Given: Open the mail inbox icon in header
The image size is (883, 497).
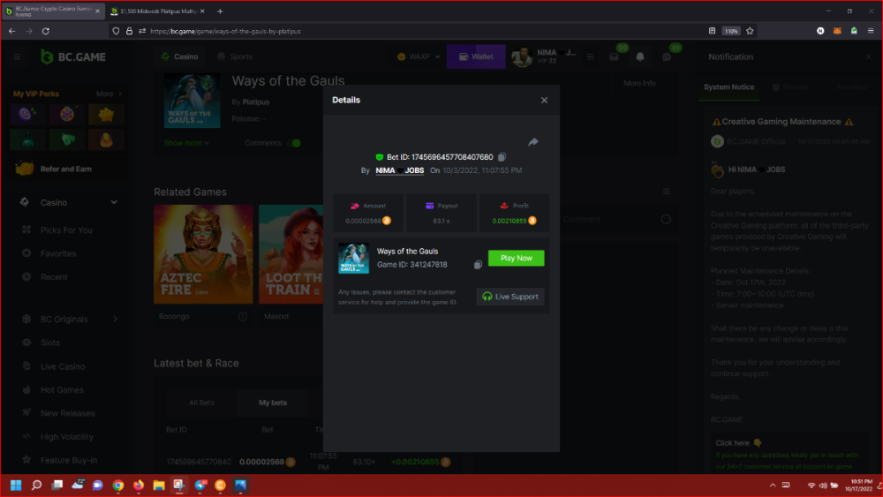Looking at the screenshot, I should pyautogui.click(x=615, y=56).
